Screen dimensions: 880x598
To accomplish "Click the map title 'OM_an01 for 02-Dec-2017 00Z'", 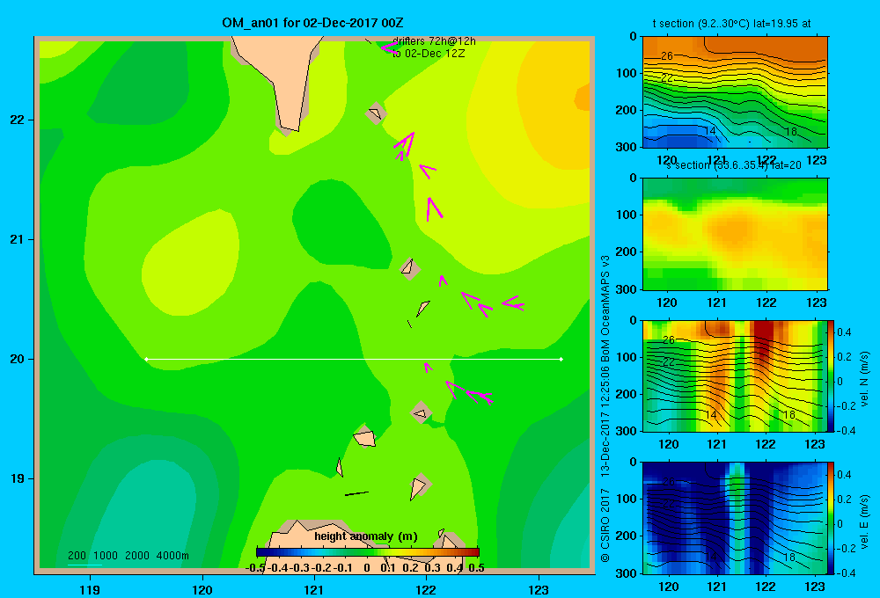I will tap(312, 23).
